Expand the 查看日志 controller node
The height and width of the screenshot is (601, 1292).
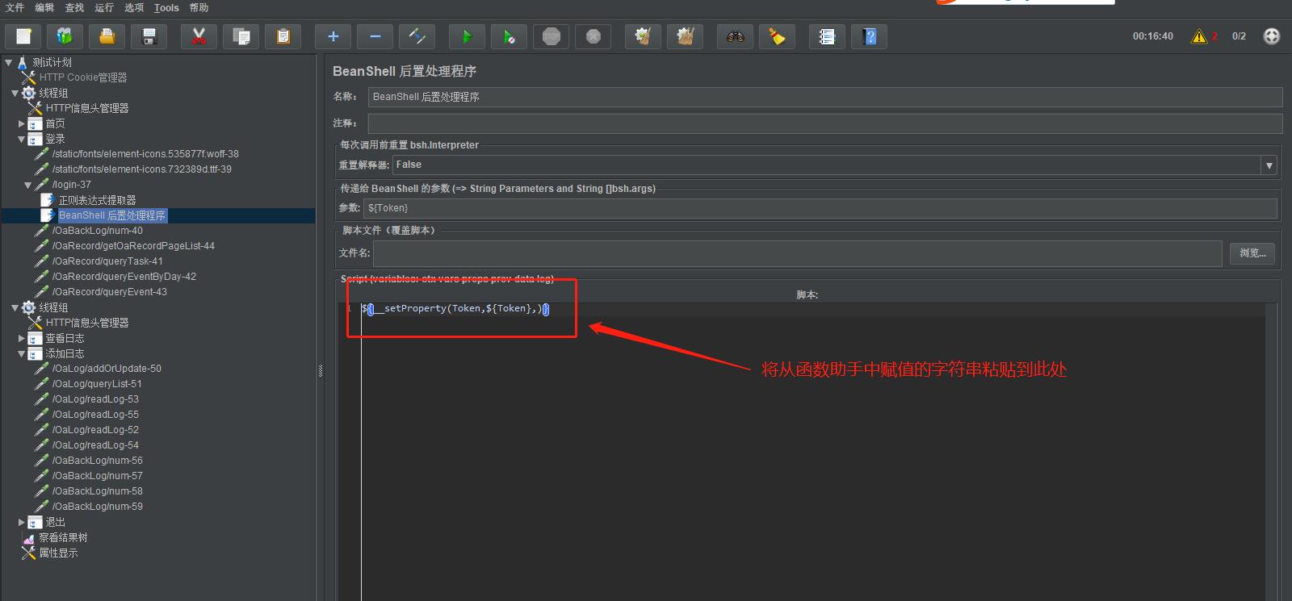pyautogui.click(x=22, y=338)
